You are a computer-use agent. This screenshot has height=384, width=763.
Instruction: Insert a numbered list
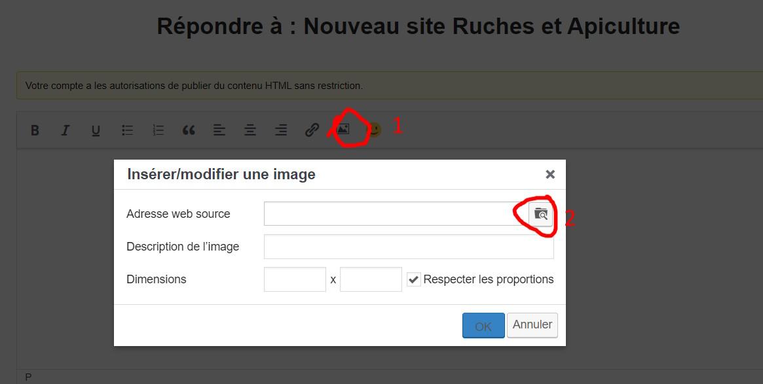click(158, 130)
